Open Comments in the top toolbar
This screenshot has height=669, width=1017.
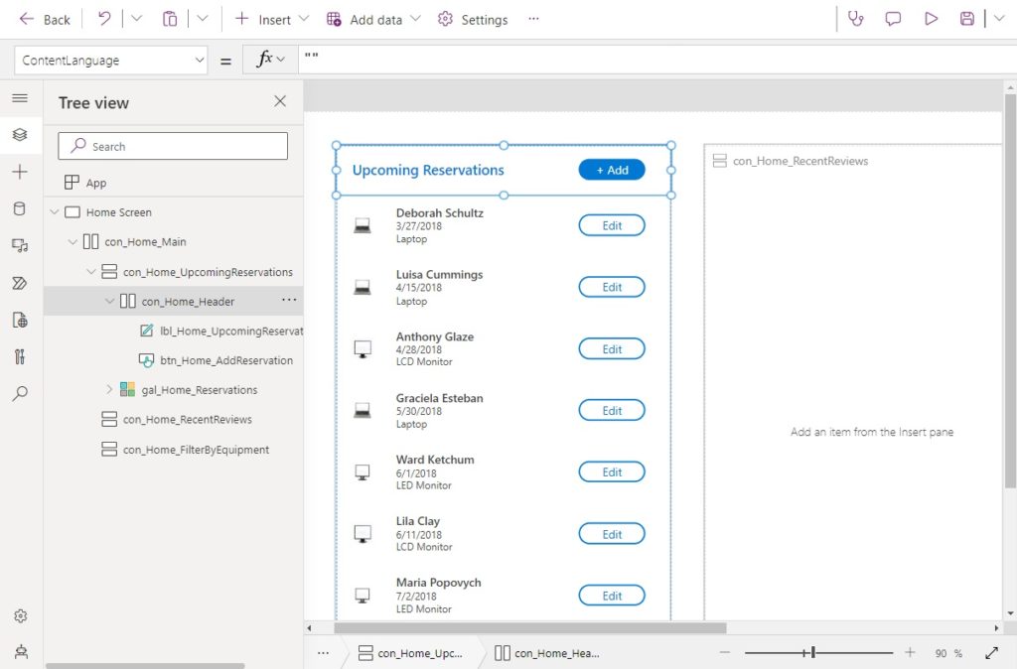point(893,19)
